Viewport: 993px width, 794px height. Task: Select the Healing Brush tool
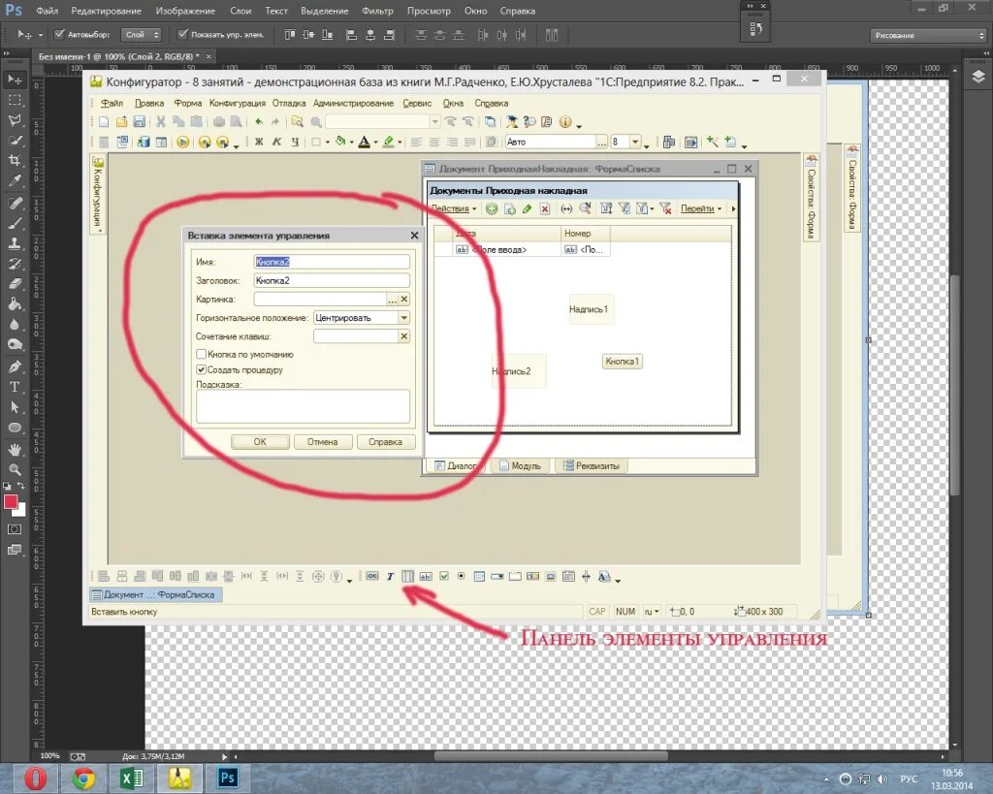[x=15, y=204]
